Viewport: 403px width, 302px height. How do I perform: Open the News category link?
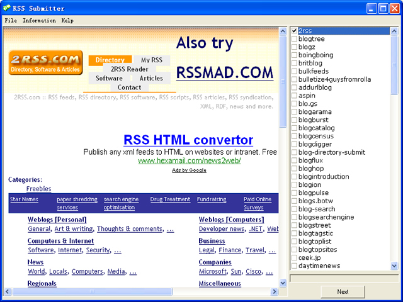[35, 262]
